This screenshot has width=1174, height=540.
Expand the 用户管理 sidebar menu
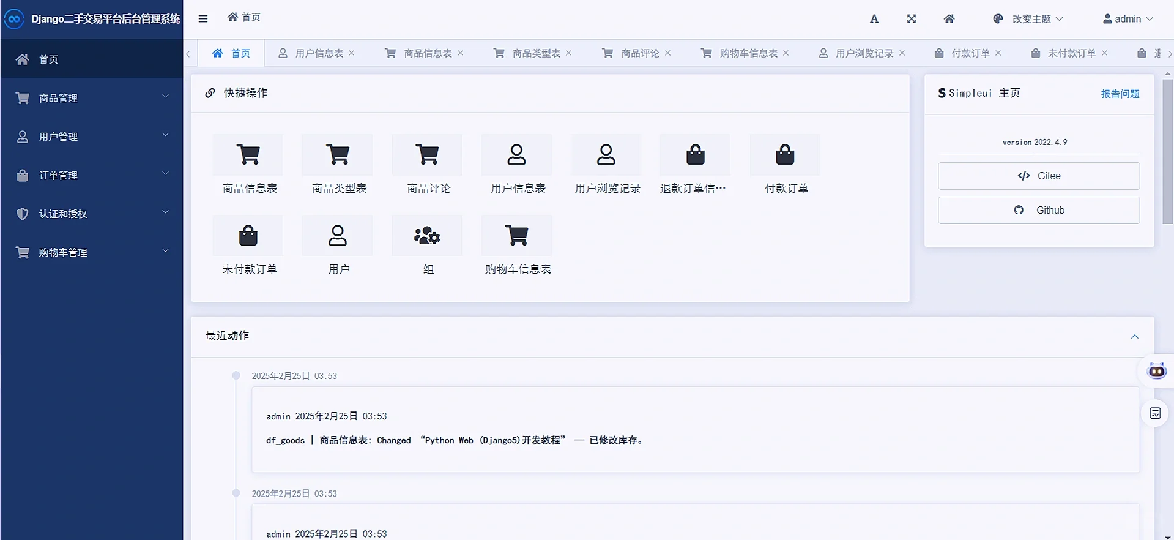(92, 137)
